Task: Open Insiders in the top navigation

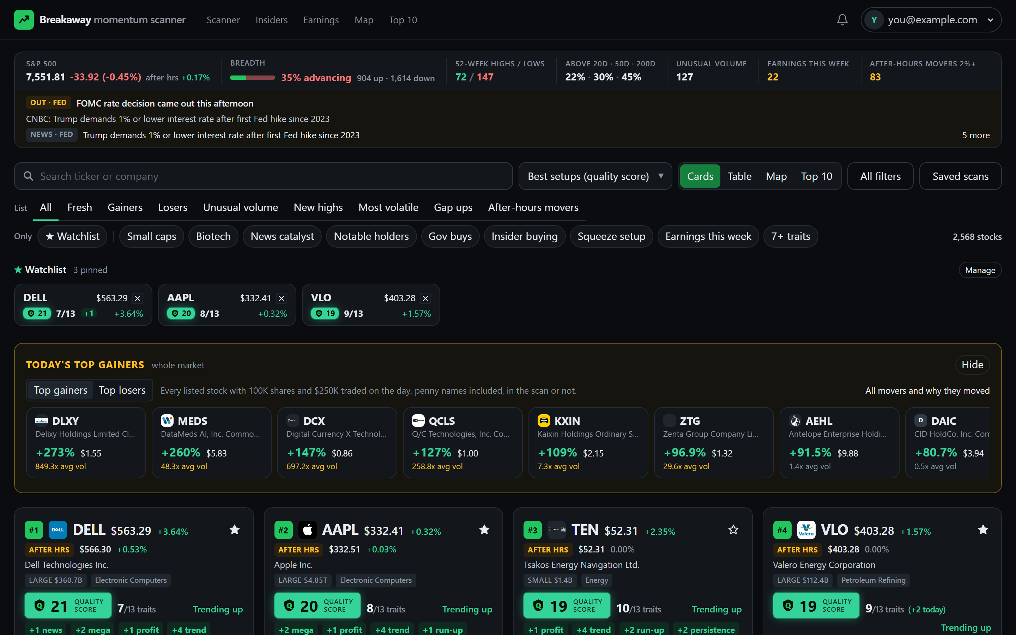Action: tap(272, 20)
